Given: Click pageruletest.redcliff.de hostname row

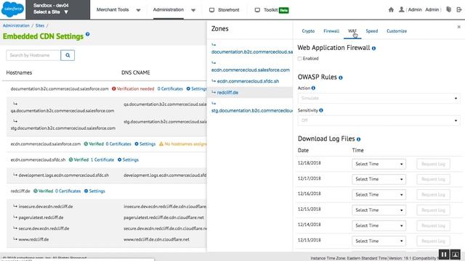Looking at the screenshot, I should click(x=41, y=217).
